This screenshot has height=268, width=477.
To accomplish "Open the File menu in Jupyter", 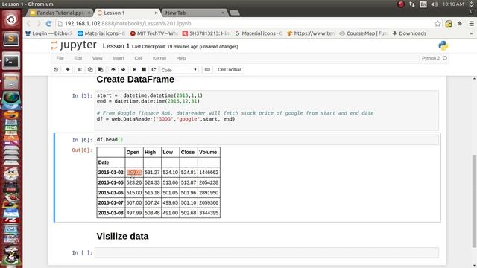I will tap(60, 58).
